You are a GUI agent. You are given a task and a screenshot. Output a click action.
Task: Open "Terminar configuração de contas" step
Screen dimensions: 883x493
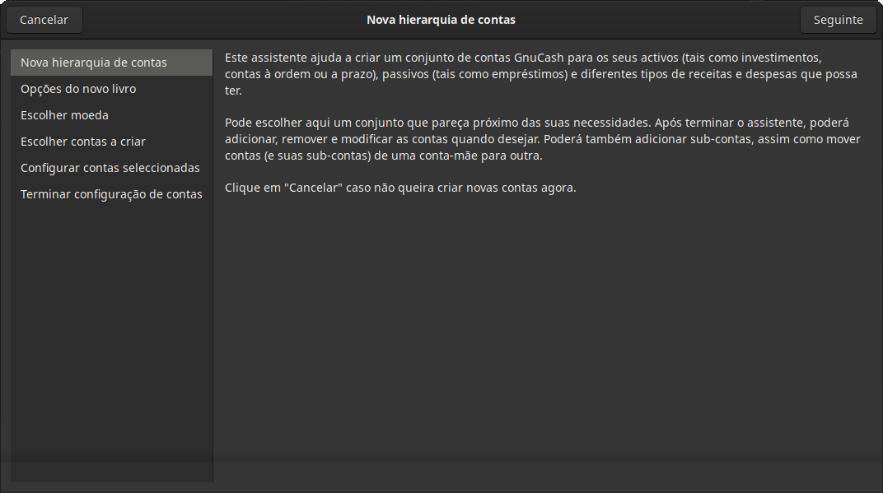click(x=111, y=193)
